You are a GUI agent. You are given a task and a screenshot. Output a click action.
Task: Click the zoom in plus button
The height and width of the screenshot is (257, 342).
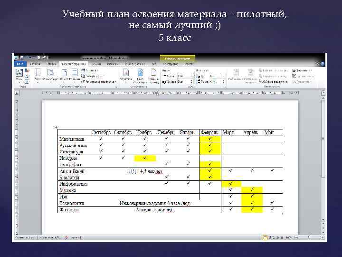(323, 237)
